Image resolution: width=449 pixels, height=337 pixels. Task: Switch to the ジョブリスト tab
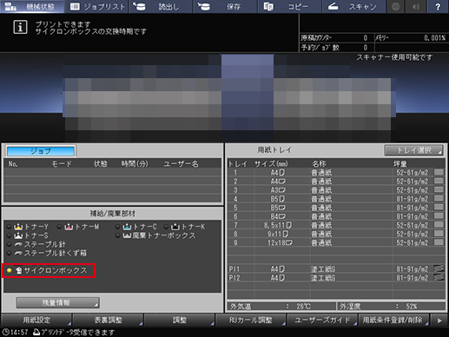point(97,6)
